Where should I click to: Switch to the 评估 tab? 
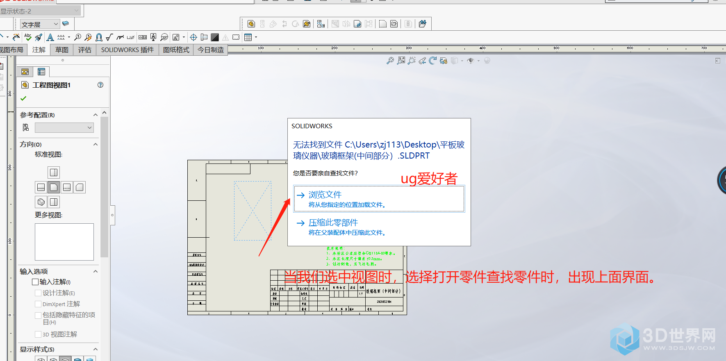(85, 50)
